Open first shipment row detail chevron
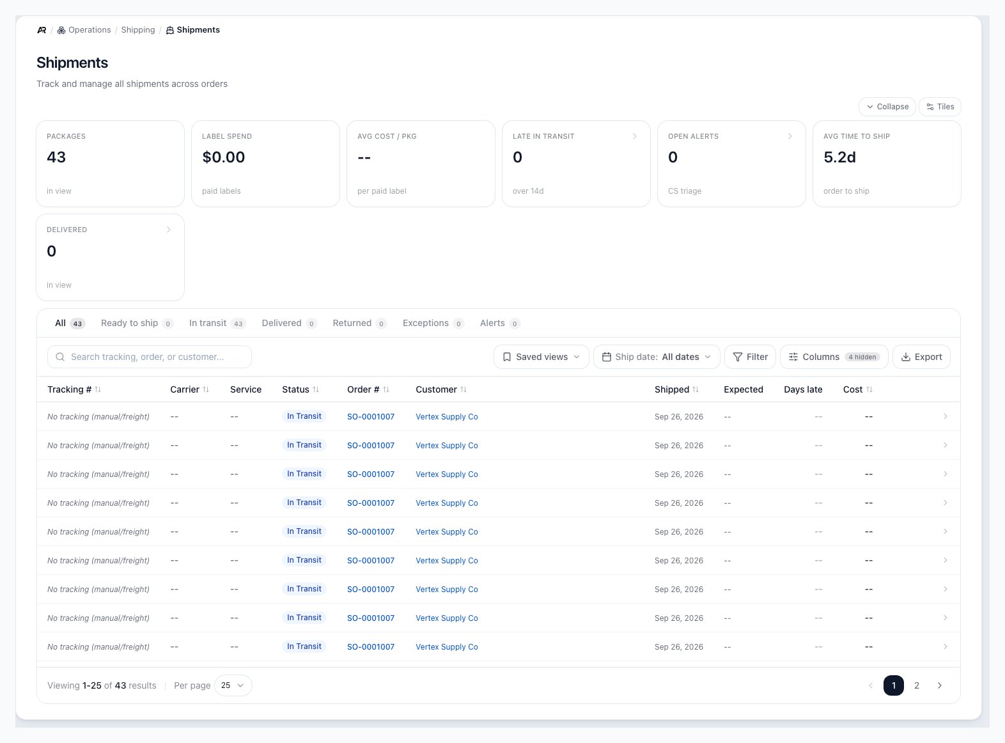 [x=946, y=416]
